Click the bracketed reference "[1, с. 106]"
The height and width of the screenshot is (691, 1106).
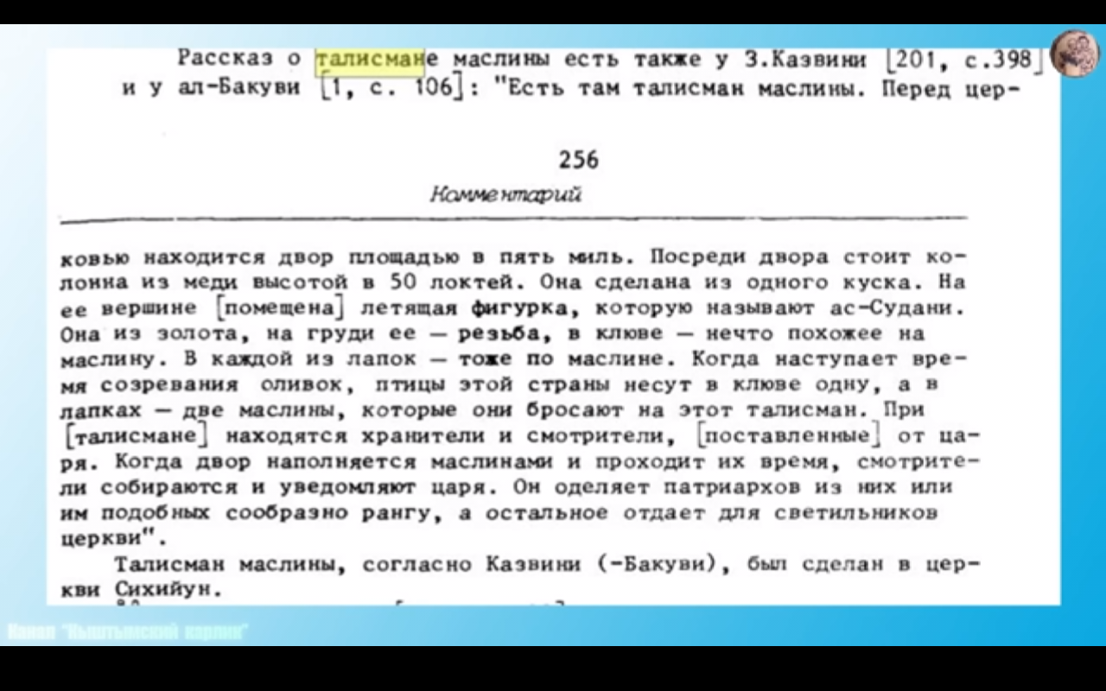click(x=393, y=88)
